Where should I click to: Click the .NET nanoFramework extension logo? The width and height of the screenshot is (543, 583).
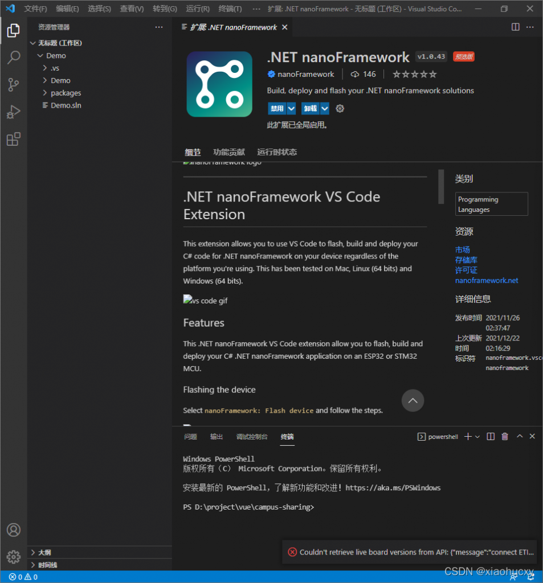pyautogui.click(x=219, y=84)
